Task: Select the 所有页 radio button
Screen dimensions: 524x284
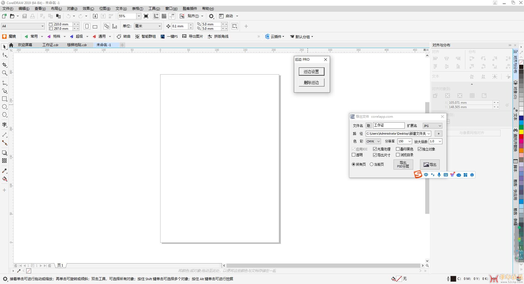Action: pos(354,164)
